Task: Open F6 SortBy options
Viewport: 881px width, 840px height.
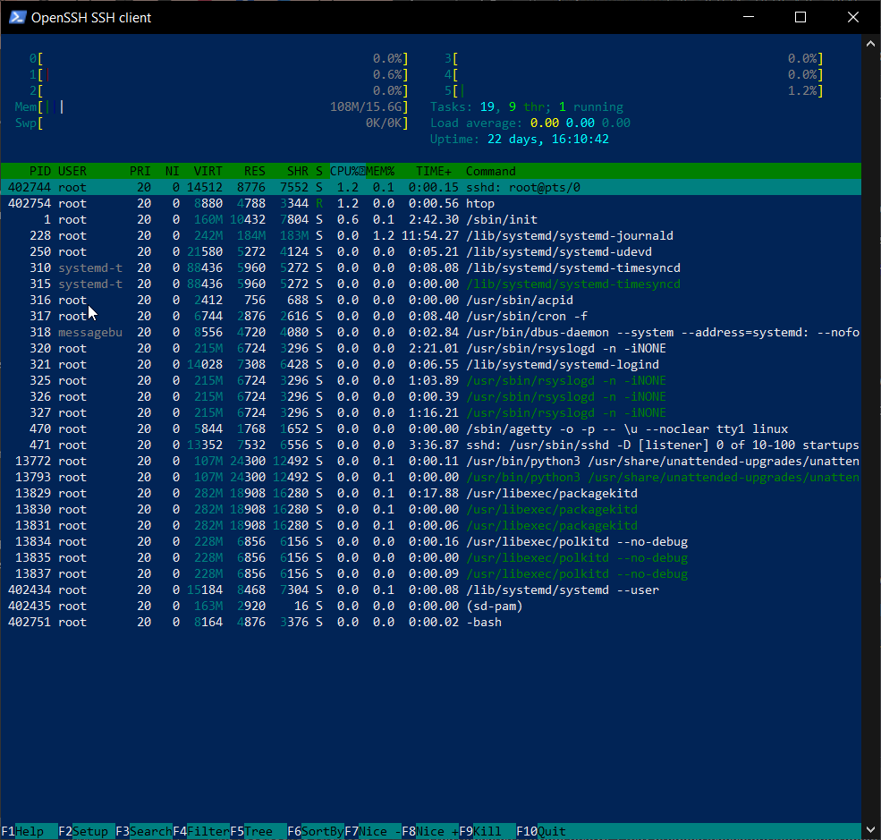Action: tap(316, 831)
